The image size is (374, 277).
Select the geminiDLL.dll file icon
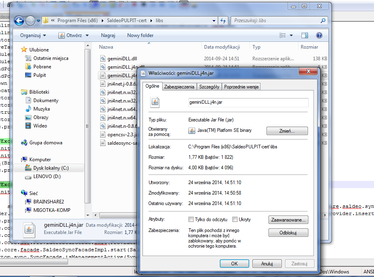coord(103,58)
